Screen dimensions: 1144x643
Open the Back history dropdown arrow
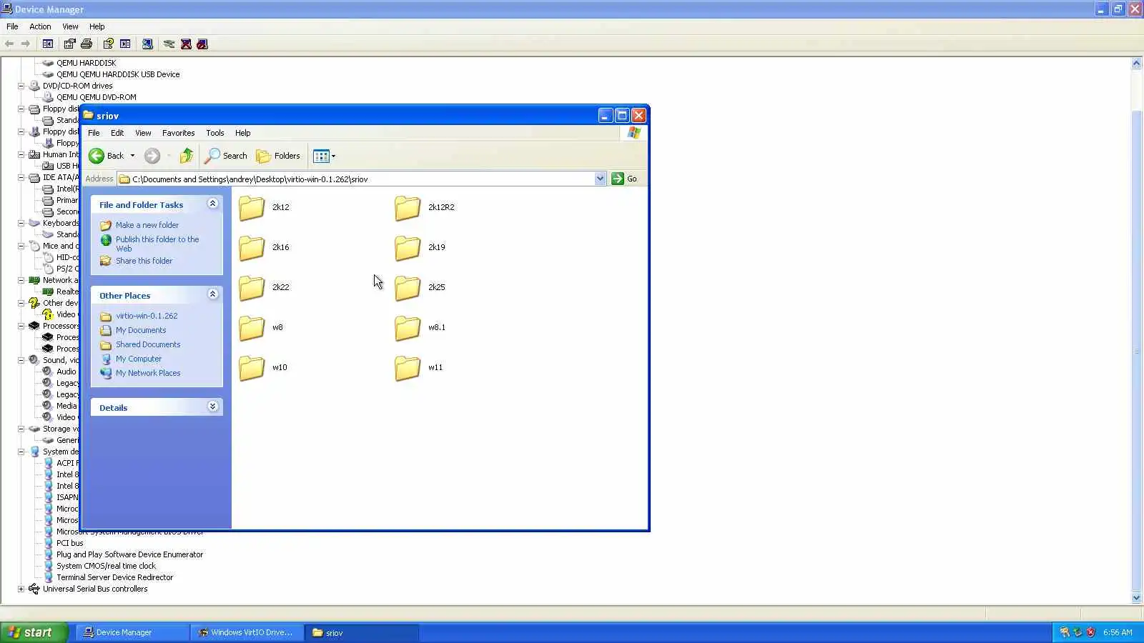[132, 156]
